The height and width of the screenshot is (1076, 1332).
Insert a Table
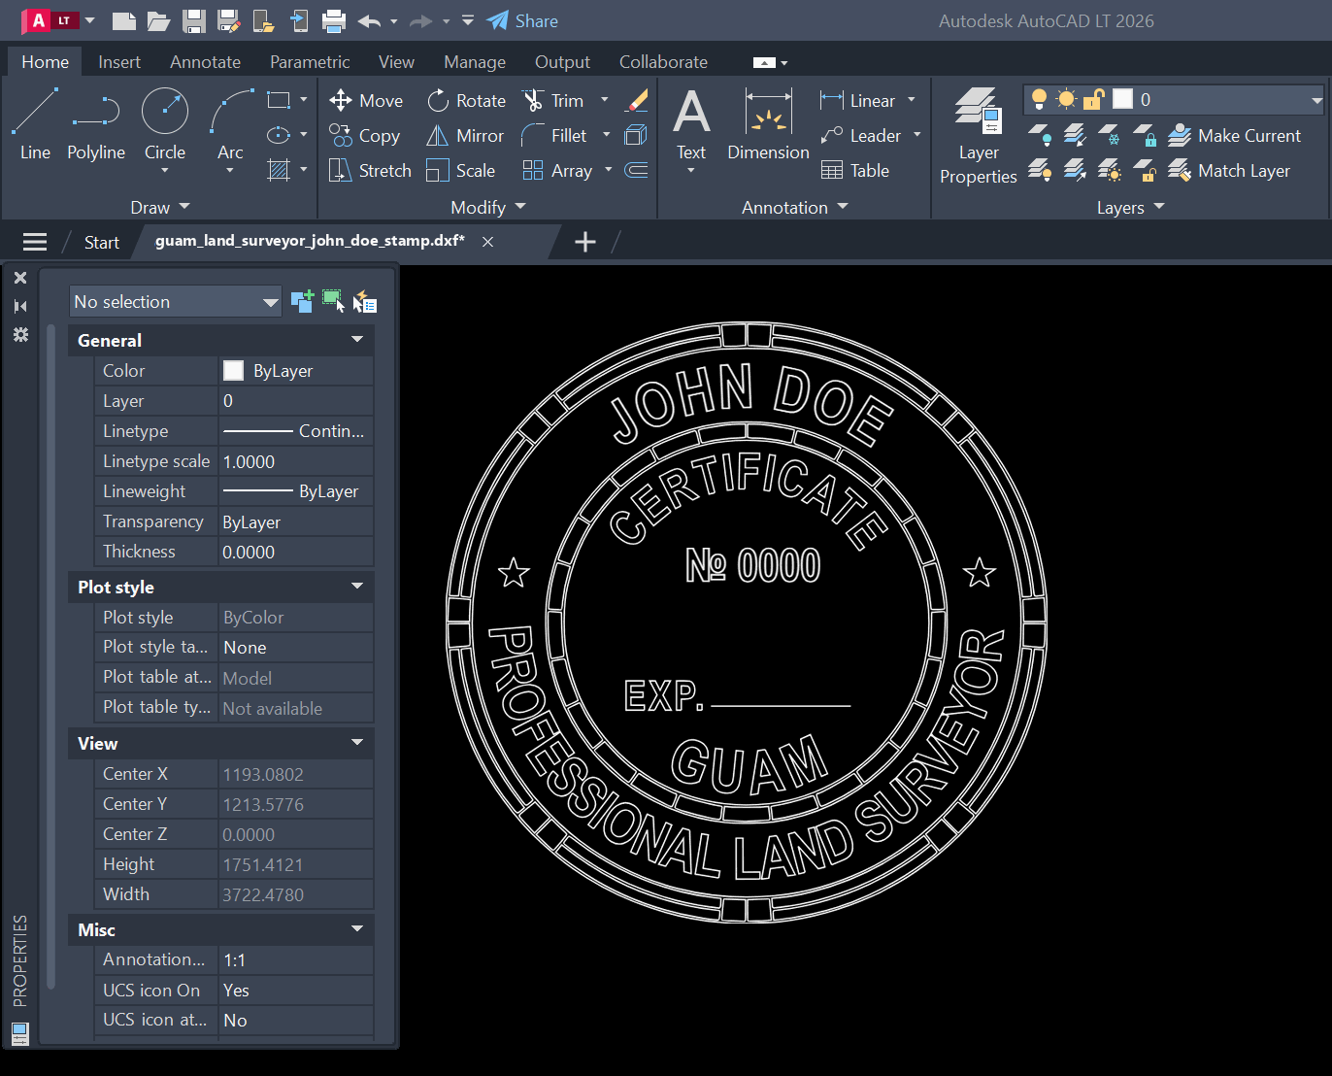[855, 170]
